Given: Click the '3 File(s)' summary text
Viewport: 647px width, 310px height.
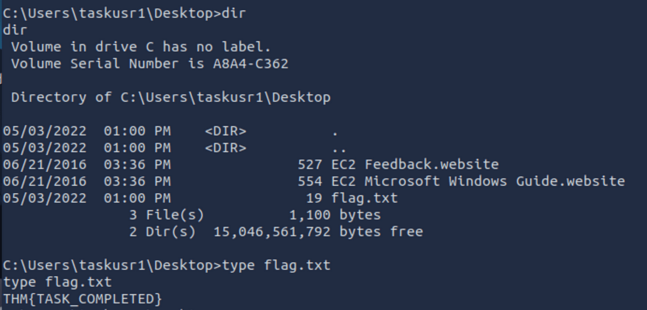Looking at the screenshot, I should [166, 215].
